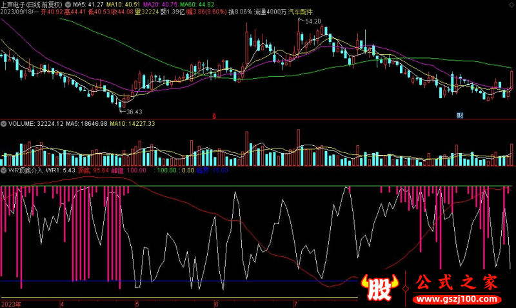
Task: Click the open price 开40.92
Action: 52,12
